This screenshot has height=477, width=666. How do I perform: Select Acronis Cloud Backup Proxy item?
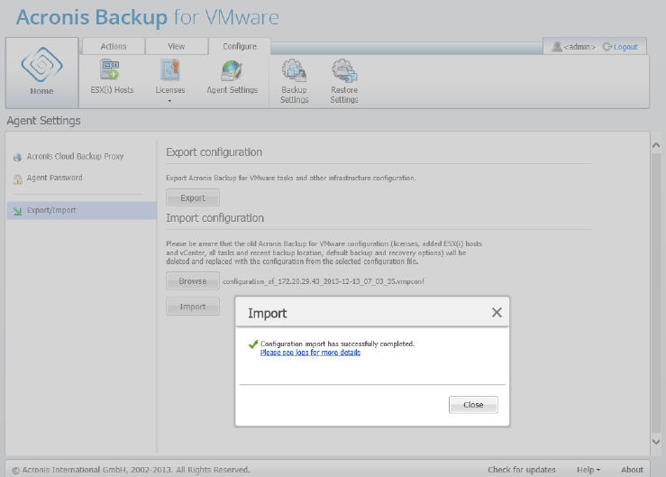coord(75,157)
